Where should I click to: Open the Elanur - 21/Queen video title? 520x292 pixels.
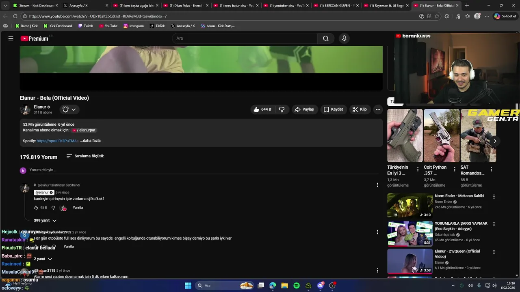point(457,254)
